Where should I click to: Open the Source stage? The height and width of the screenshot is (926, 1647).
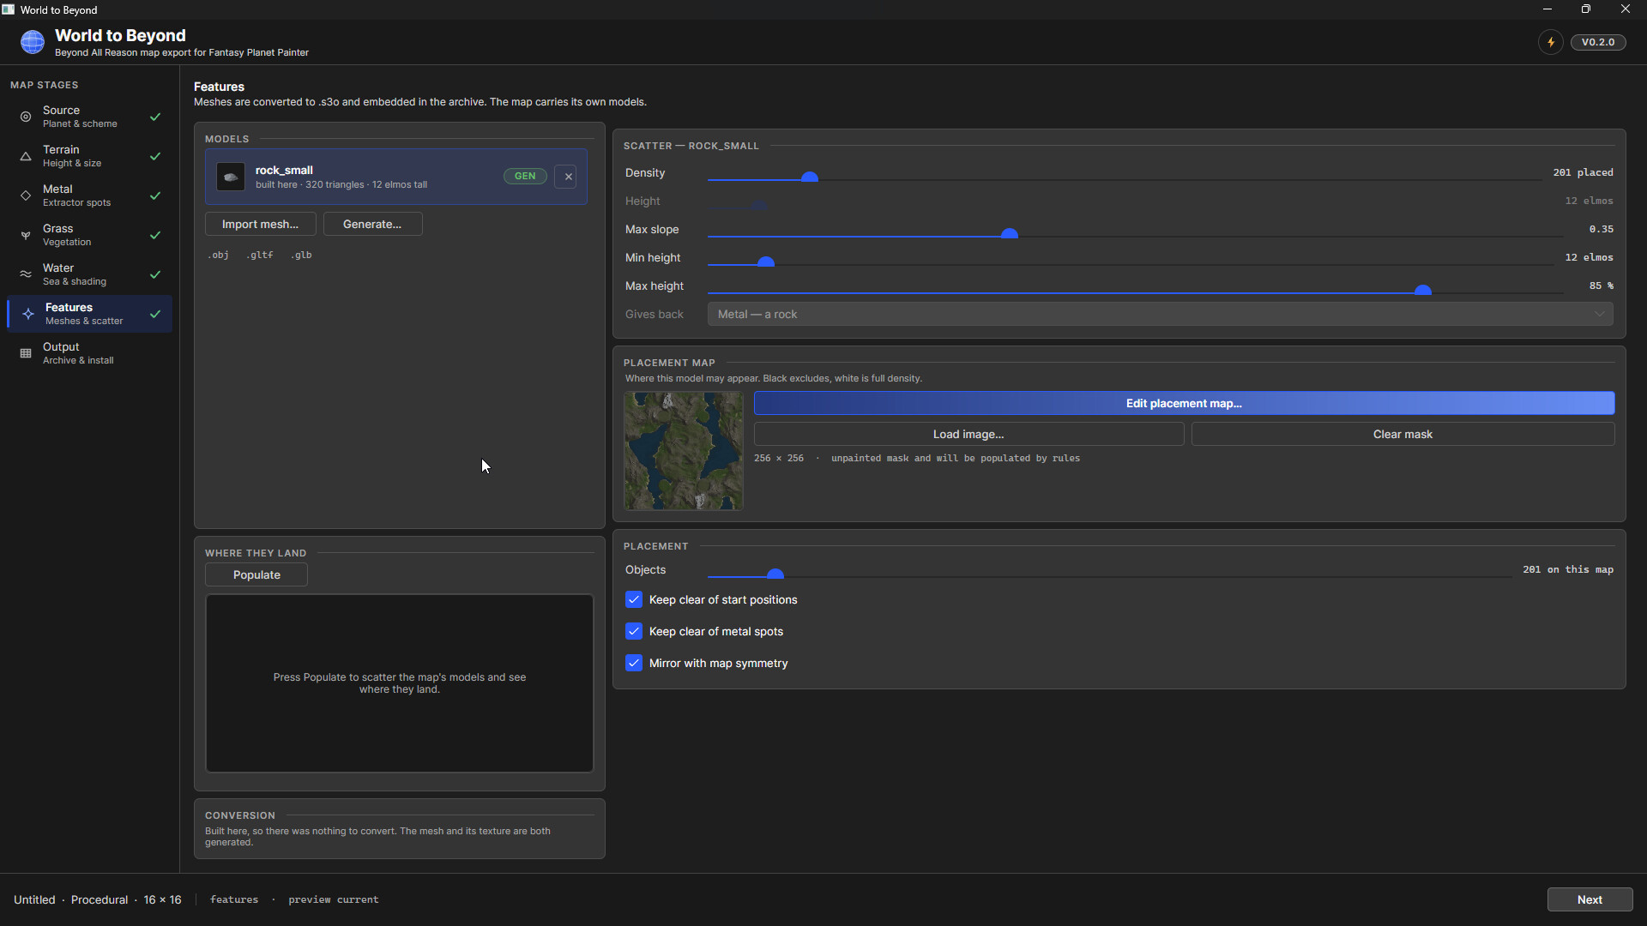coord(89,117)
